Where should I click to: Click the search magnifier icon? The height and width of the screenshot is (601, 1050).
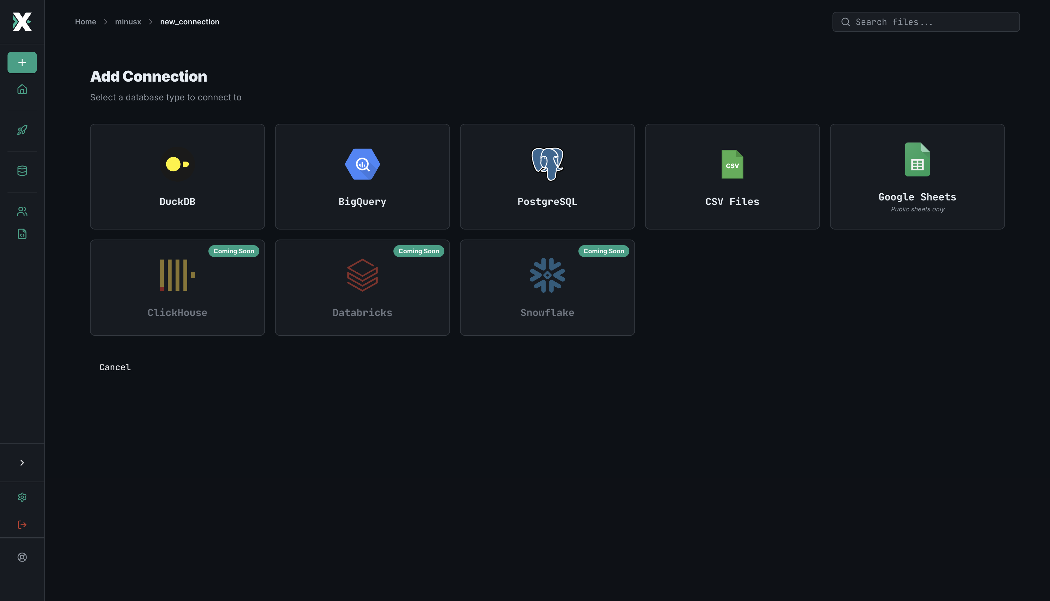click(845, 22)
